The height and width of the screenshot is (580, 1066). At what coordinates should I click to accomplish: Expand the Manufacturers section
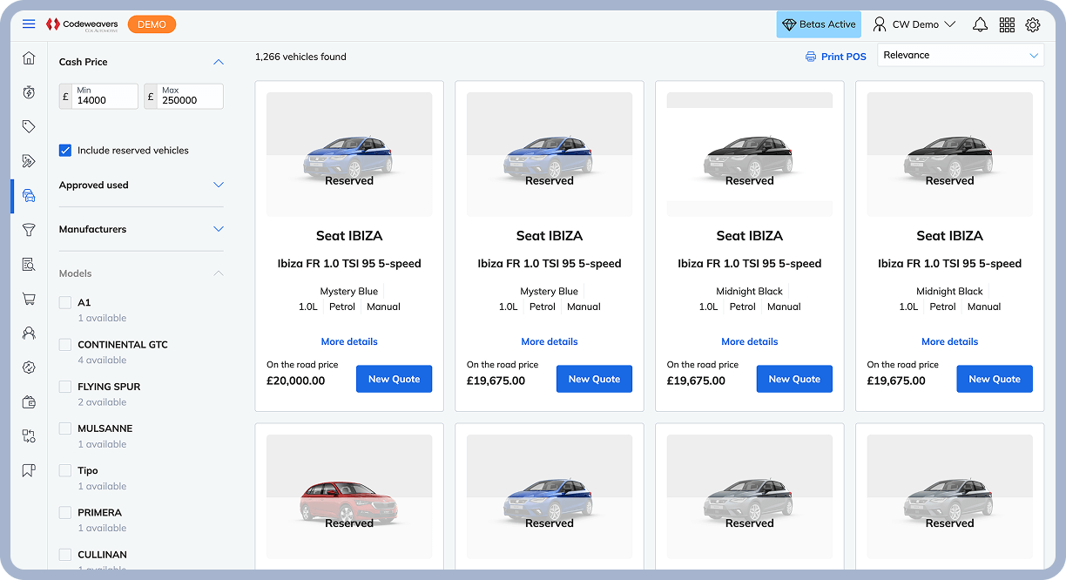(x=219, y=229)
